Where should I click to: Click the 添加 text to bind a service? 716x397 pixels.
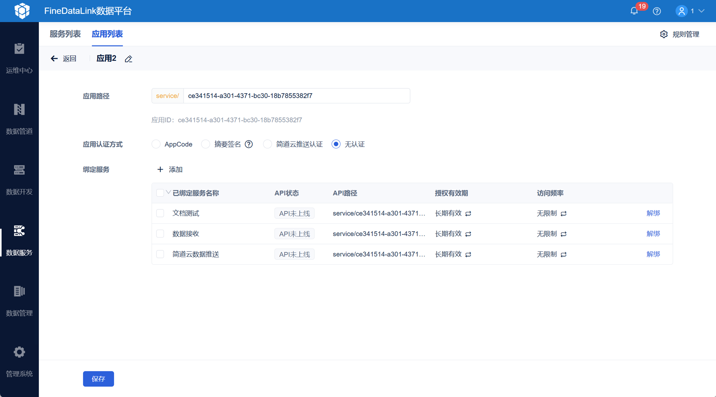(x=176, y=170)
